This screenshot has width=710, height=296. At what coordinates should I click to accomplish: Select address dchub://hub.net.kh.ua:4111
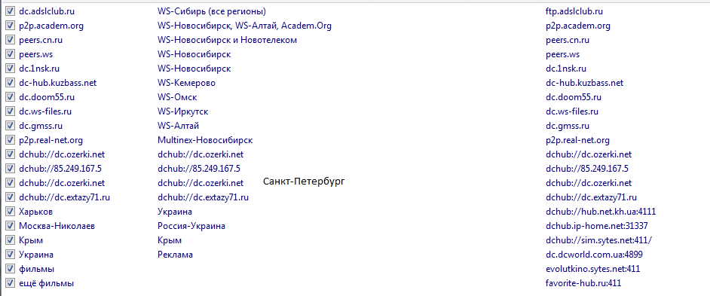pos(601,212)
